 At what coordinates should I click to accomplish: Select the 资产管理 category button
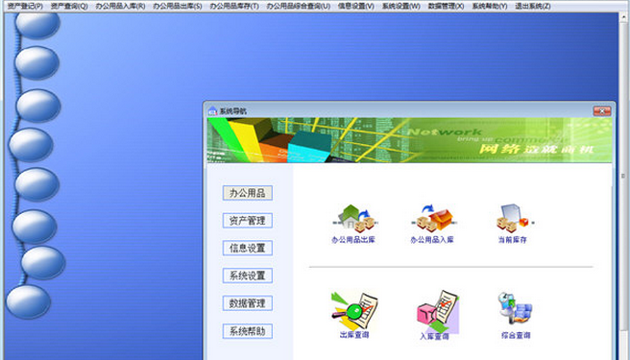[x=248, y=221]
